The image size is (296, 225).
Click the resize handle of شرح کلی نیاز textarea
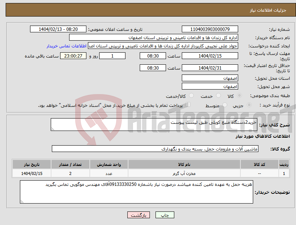click(x=53, y=129)
